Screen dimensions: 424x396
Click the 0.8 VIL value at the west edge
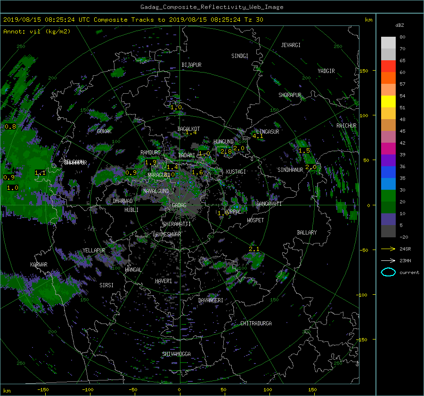pos(10,127)
